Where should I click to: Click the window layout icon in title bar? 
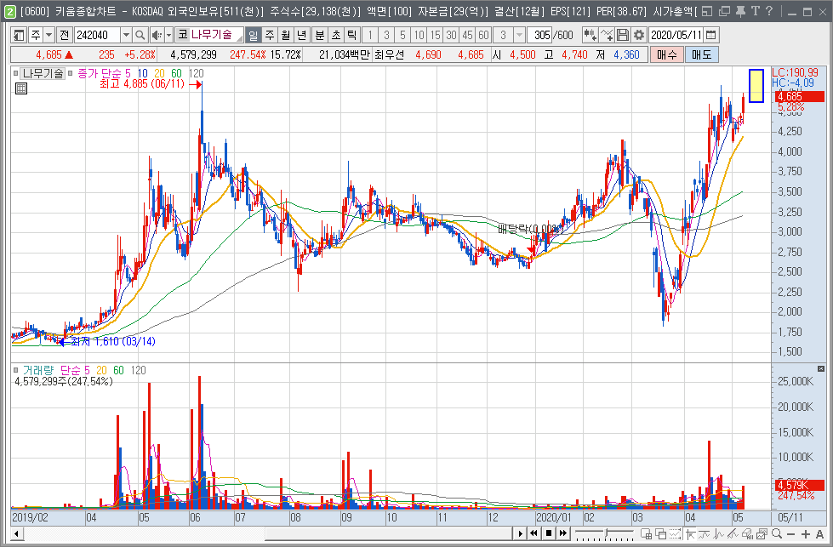(x=707, y=10)
